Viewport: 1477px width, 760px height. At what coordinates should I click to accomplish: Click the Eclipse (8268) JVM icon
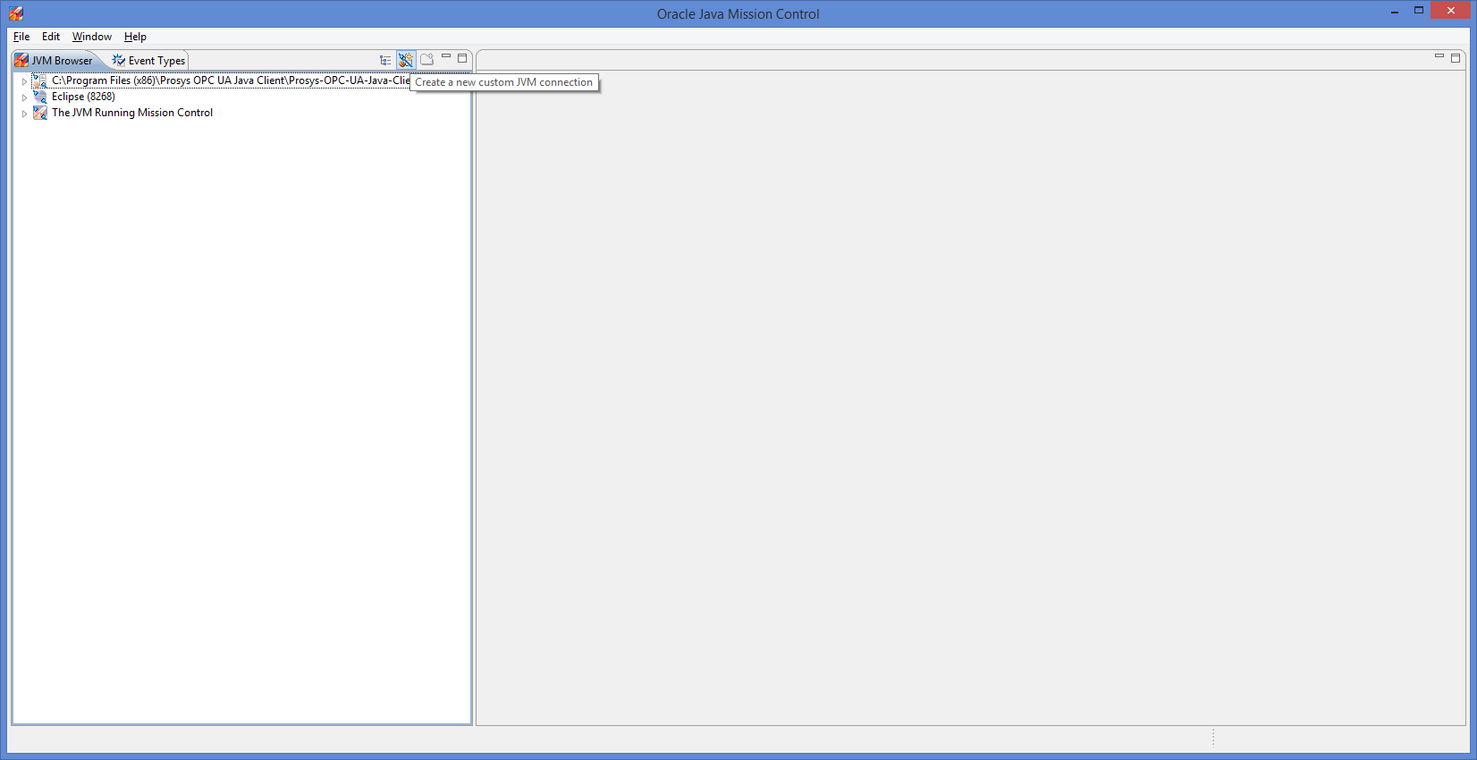coord(39,97)
